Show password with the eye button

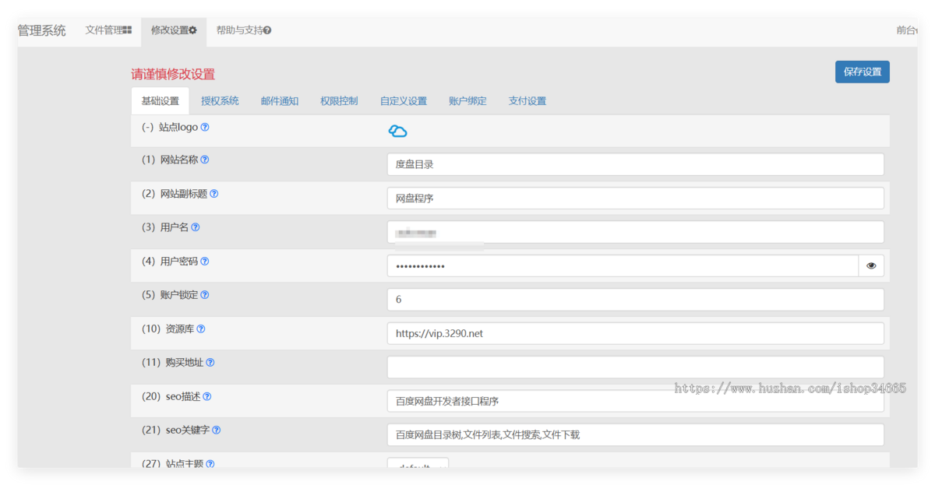pyautogui.click(x=871, y=266)
